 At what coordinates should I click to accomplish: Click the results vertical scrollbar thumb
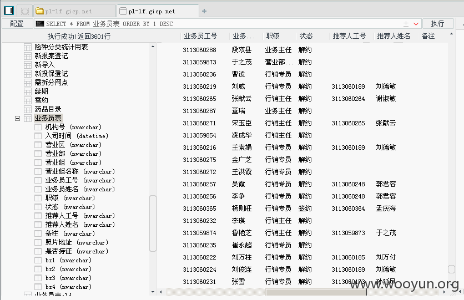coord(451,269)
